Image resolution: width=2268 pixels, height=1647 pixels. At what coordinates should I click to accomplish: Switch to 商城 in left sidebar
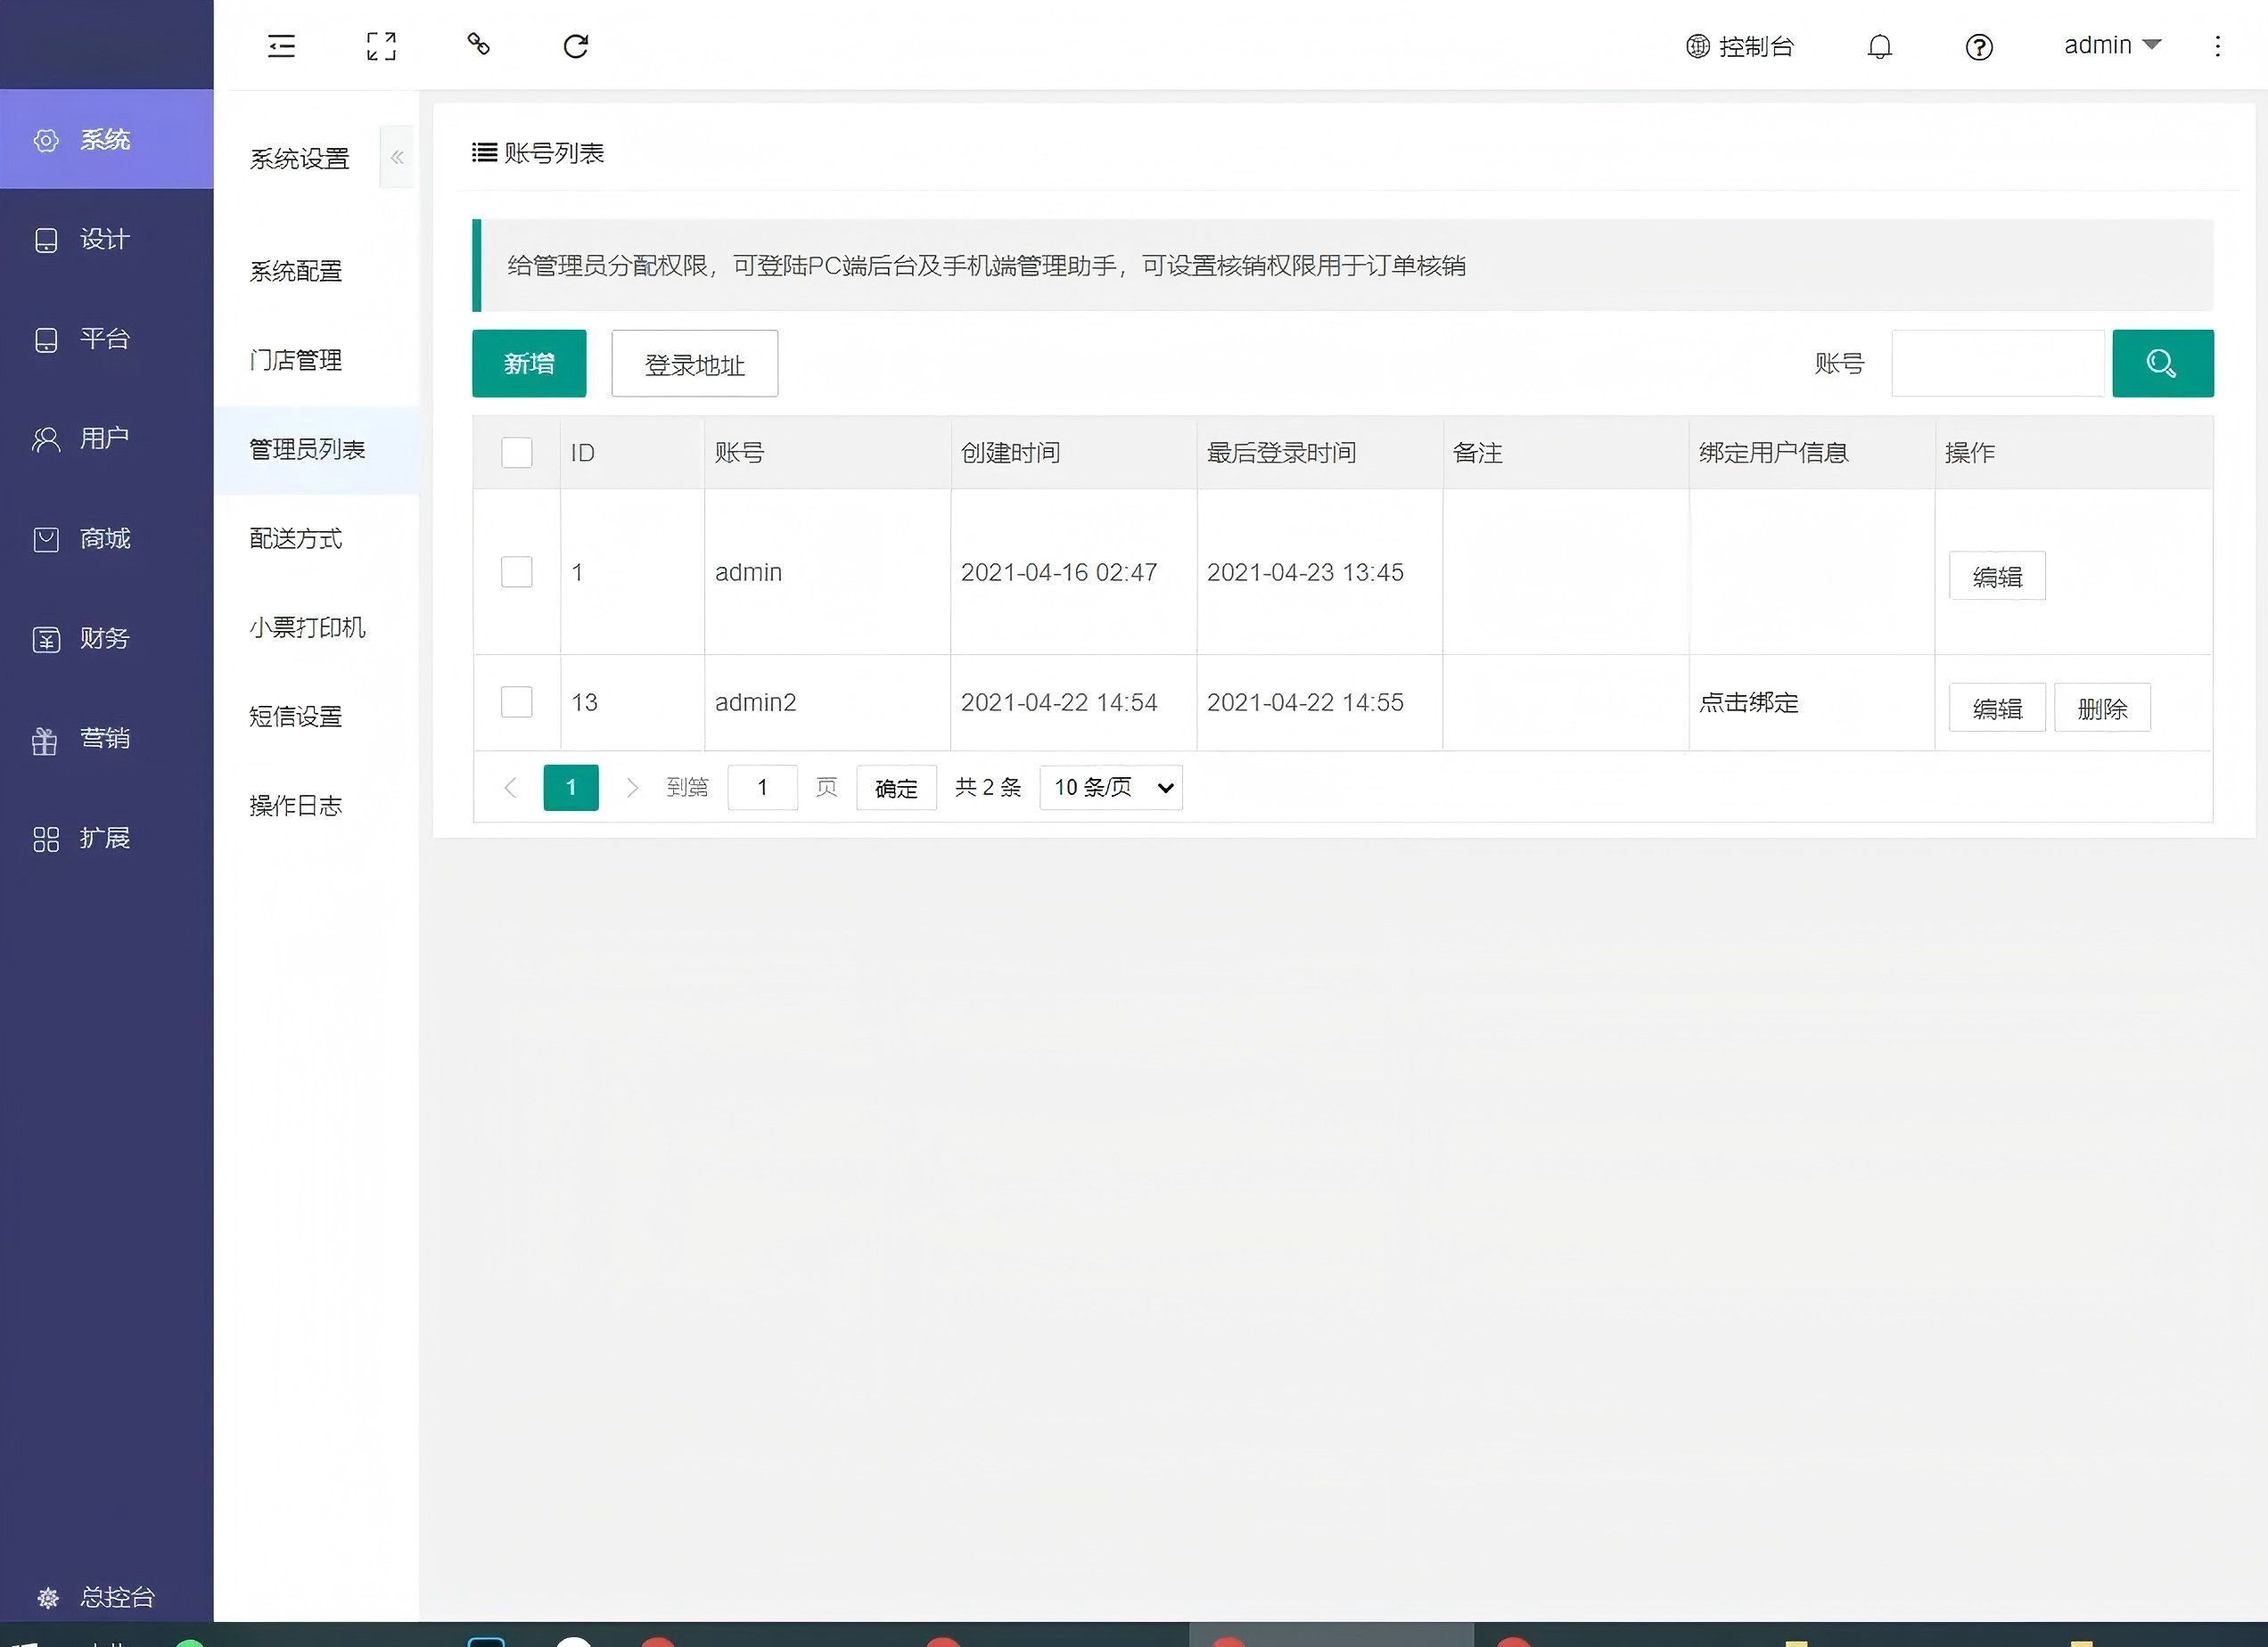pyautogui.click(x=104, y=538)
